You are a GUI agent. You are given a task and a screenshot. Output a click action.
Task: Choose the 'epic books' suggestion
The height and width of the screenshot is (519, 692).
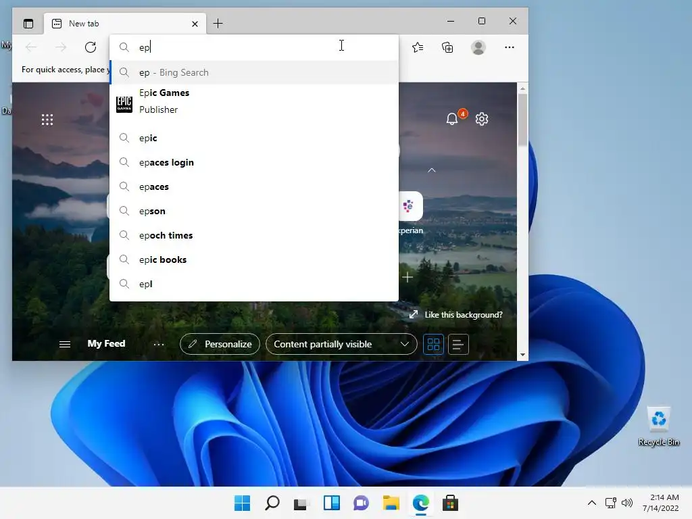[254, 259]
